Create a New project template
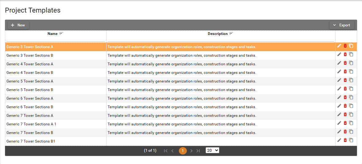This screenshot has width=362, height=164. click(x=18, y=25)
